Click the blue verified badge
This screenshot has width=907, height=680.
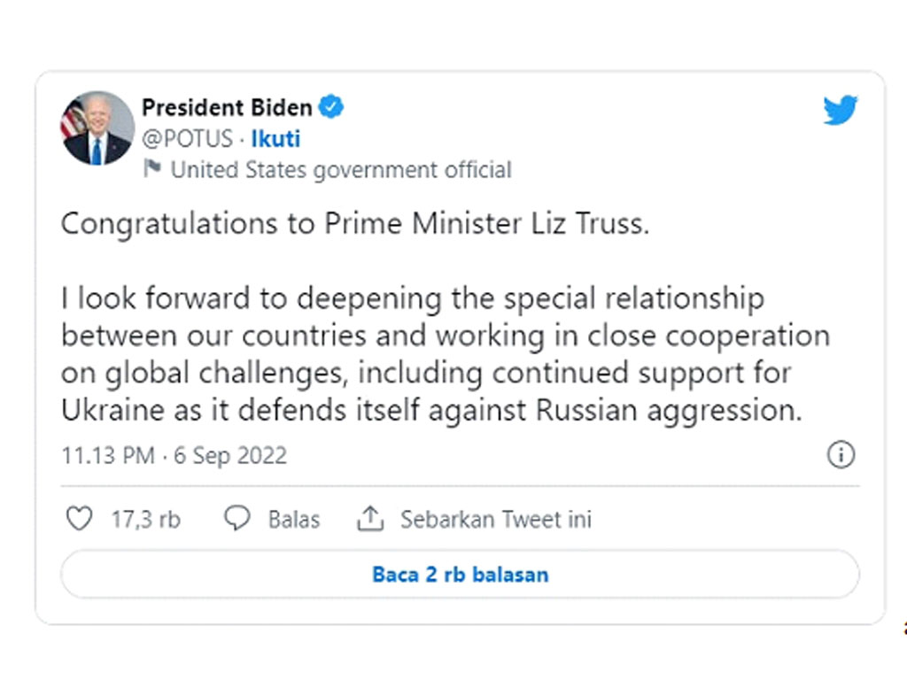point(331,107)
